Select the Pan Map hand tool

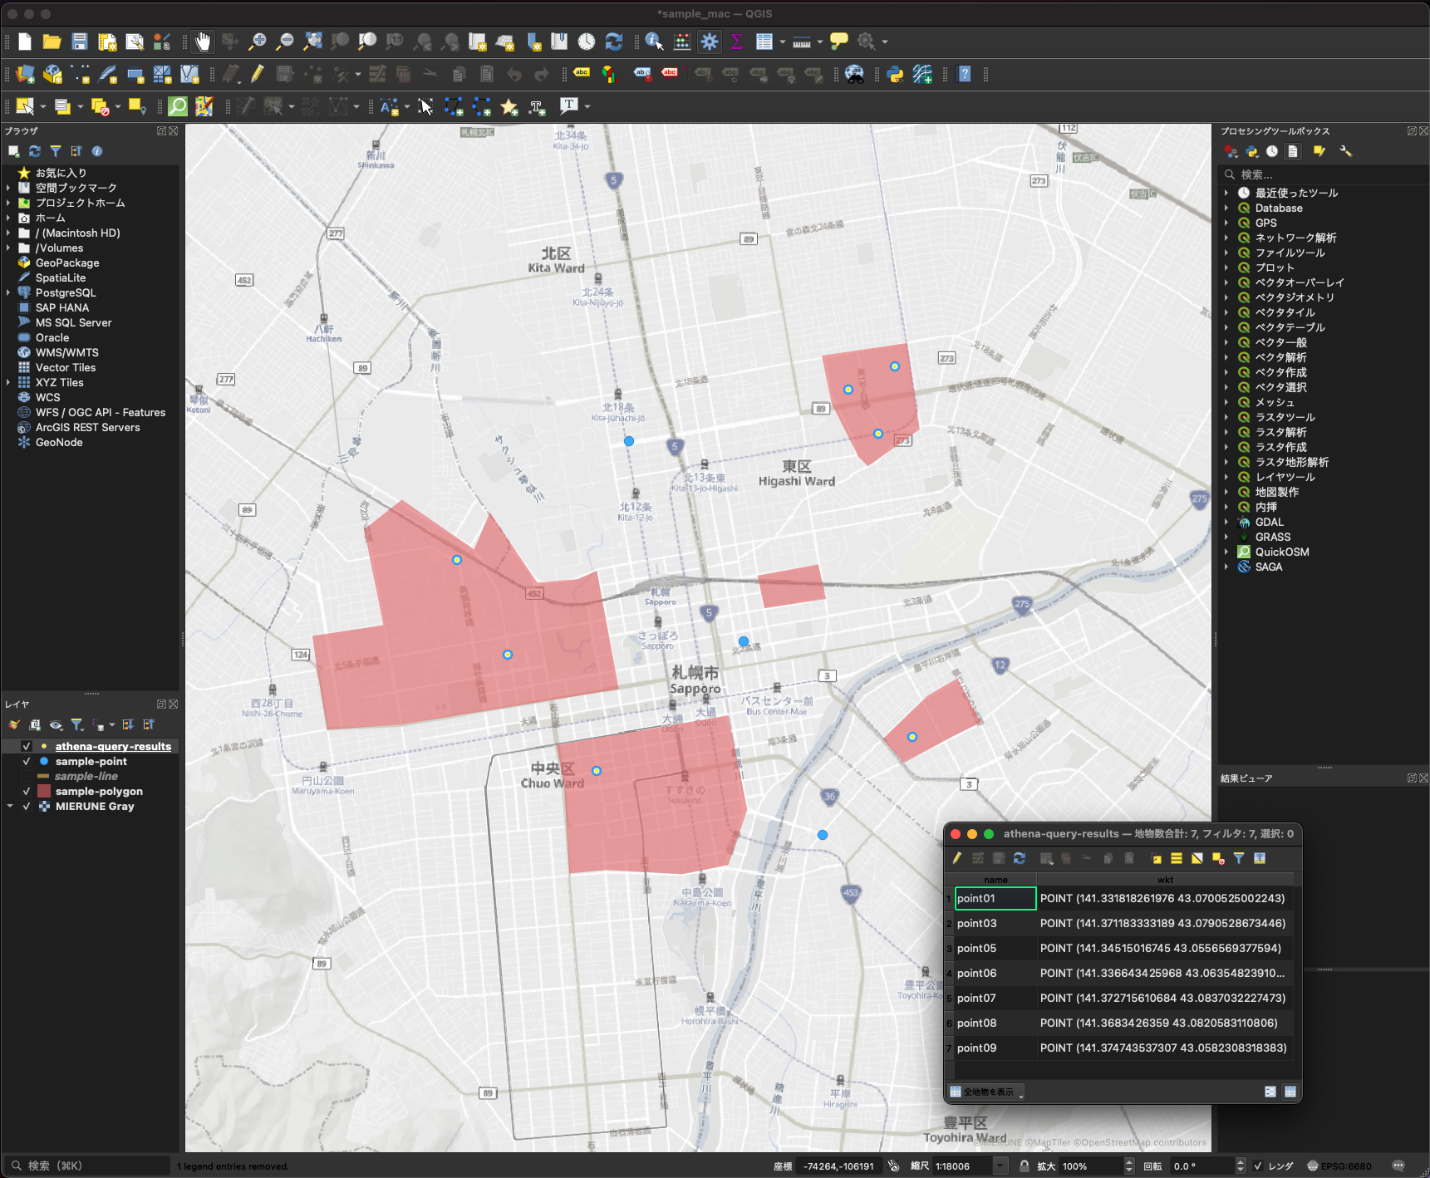click(x=203, y=42)
